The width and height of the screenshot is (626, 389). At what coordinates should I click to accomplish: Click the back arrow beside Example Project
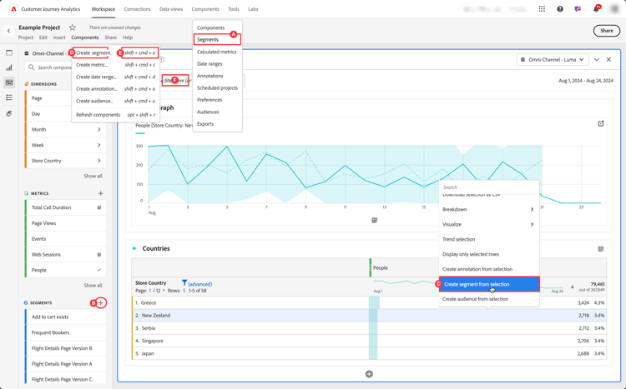[9, 31]
